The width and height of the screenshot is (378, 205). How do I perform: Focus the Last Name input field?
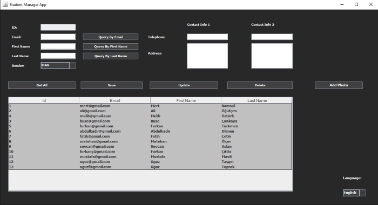(58, 56)
